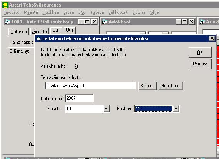Click the Asteri Tehtäväseuranta app icon
This screenshot has width=219, height=159.
pyautogui.click(x=5, y=5)
